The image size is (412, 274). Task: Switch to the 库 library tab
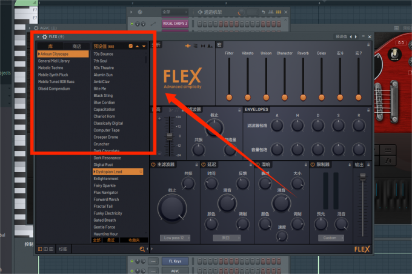50,47
